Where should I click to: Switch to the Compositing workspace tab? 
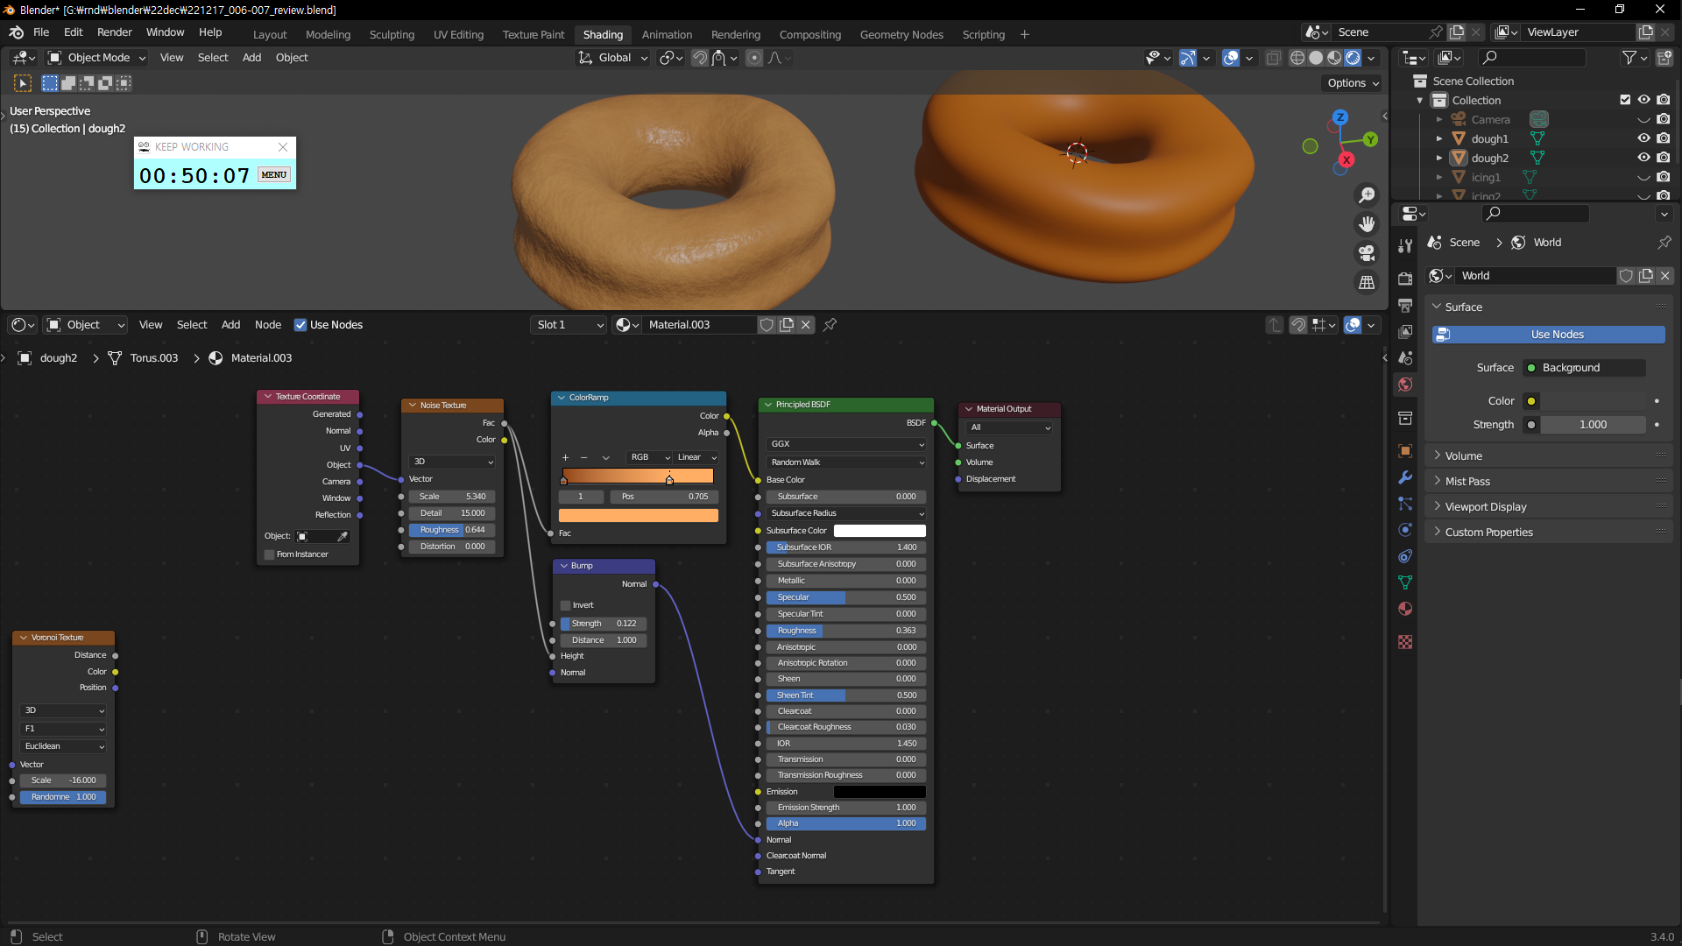pos(809,35)
